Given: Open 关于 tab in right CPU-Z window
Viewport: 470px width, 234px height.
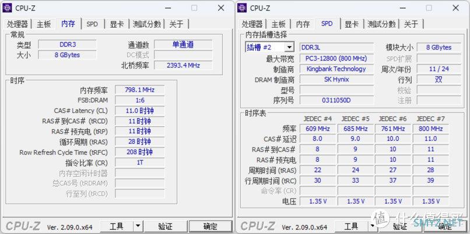Looking at the screenshot, I should point(411,24).
